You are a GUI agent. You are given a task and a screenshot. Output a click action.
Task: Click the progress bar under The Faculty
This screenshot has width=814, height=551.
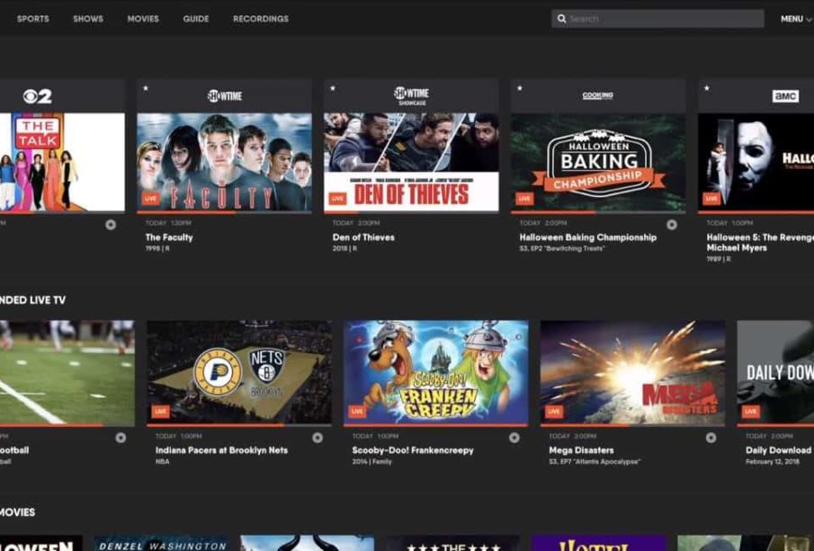224,212
